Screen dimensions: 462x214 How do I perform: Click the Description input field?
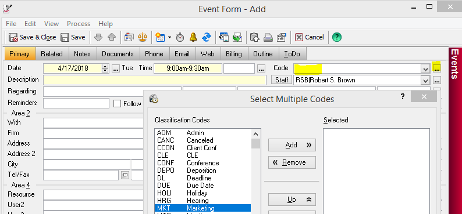point(155,80)
